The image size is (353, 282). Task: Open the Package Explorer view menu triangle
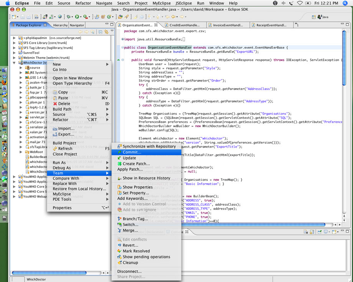click(112, 31)
